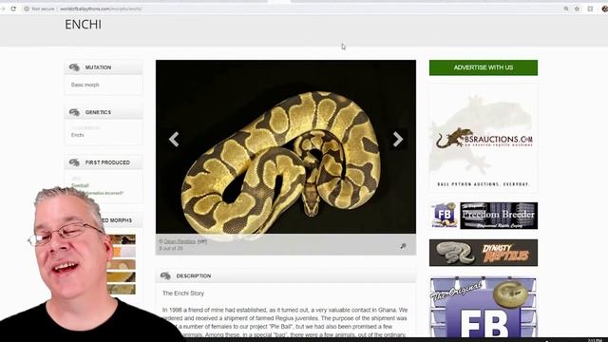Viewport: 608px width, 342px height.
Task: Click the address bar URL field
Action: pos(101,9)
